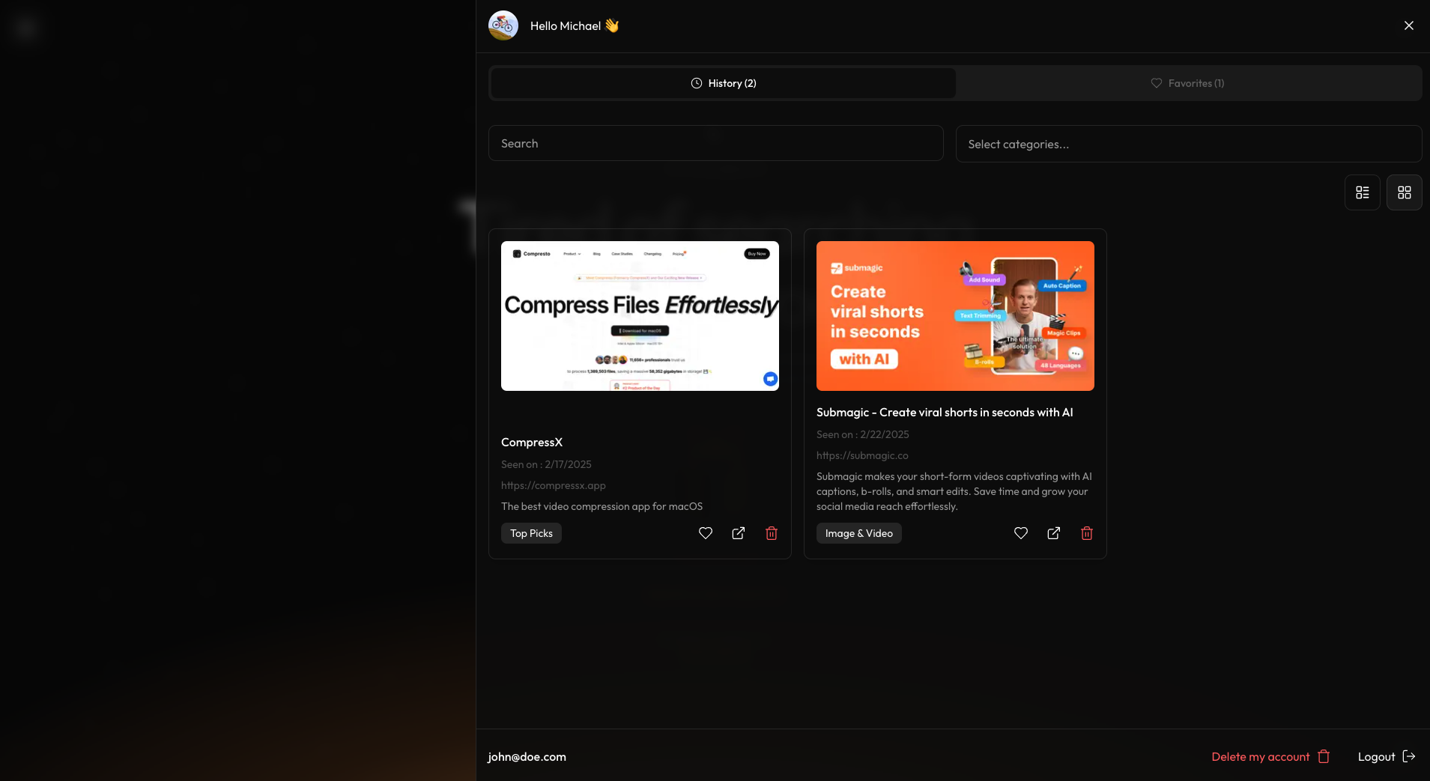Delete CompressX from history with trash icon
Image resolution: width=1430 pixels, height=781 pixels.
click(772, 533)
